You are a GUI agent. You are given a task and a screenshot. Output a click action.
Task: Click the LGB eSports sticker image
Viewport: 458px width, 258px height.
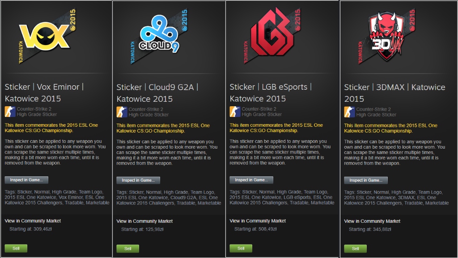pos(272,36)
